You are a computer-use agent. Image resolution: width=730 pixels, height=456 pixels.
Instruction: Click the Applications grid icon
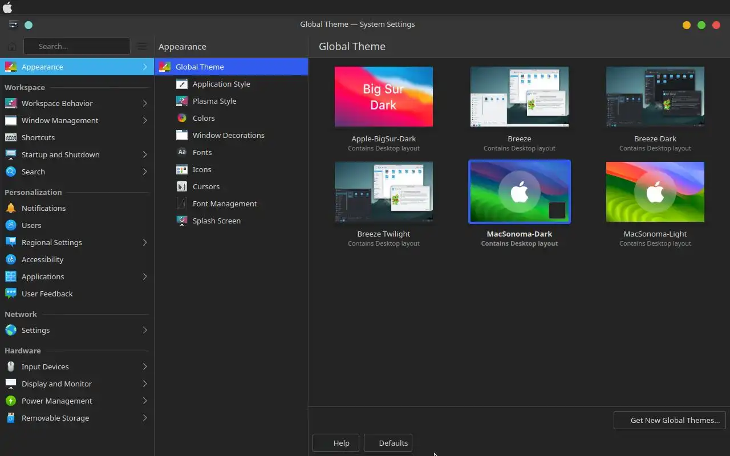(x=10, y=276)
